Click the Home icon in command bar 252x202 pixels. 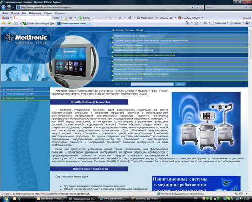[x=187, y=23]
